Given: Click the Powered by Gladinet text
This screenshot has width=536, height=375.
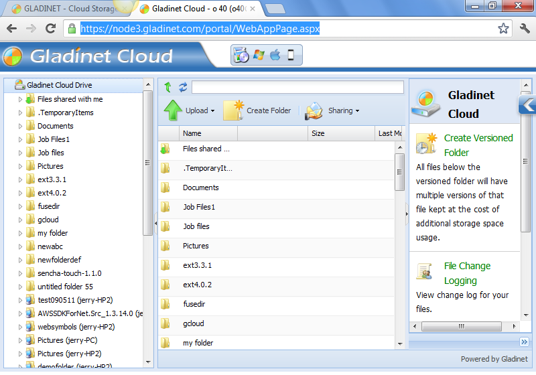Looking at the screenshot, I should pos(494,359).
